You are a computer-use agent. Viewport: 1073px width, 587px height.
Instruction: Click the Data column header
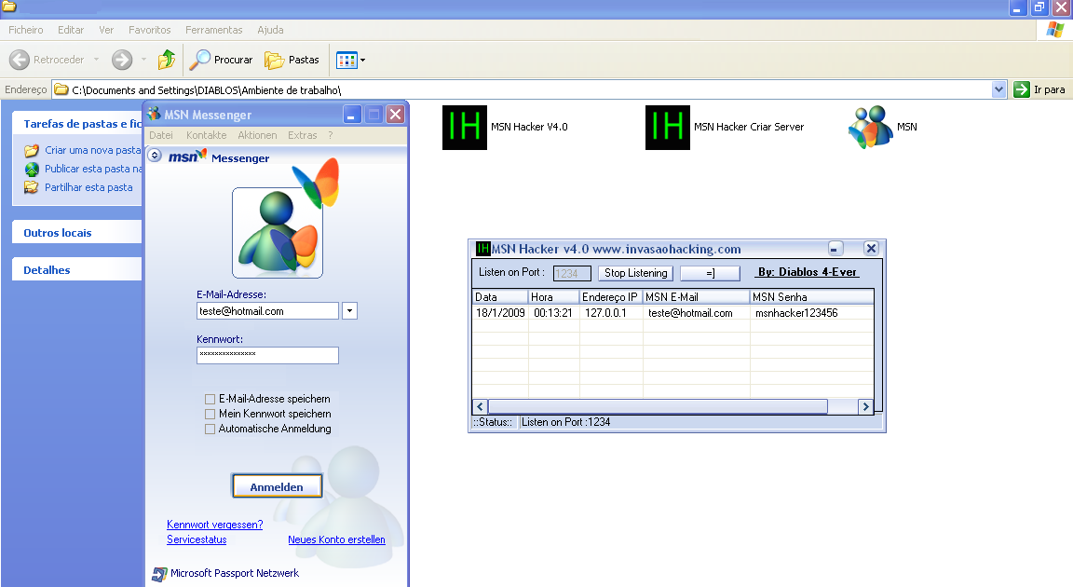point(500,297)
